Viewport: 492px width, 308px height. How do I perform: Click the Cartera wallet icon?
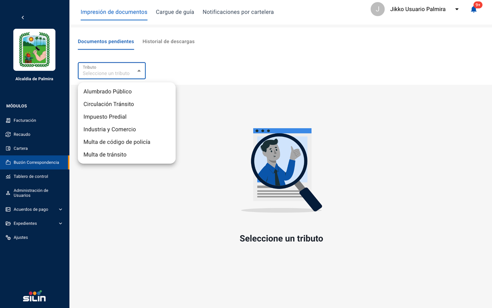8,148
